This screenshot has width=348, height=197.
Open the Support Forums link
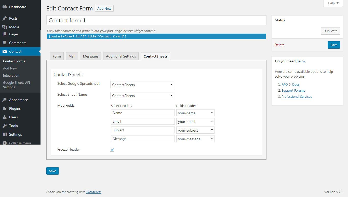tap(293, 91)
